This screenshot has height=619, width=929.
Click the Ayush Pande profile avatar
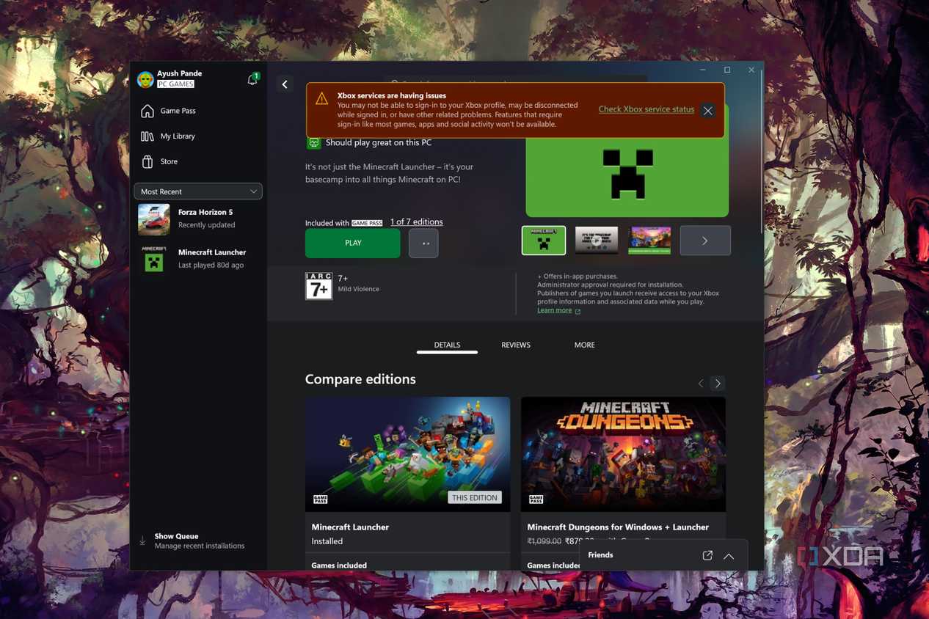coord(145,78)
